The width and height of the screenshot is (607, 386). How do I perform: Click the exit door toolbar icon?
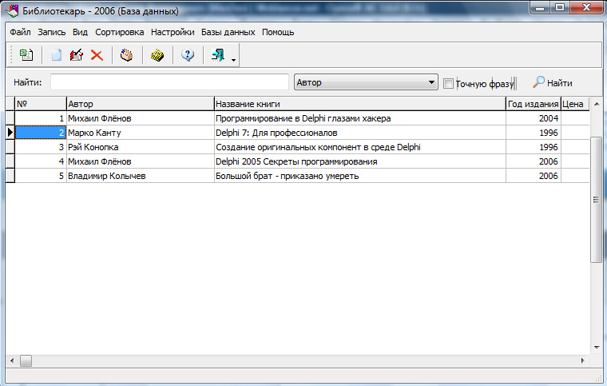click(x=218, y=55)
